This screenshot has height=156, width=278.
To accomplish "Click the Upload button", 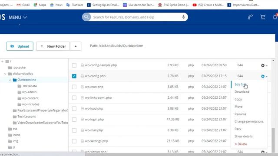I will click(x=20, y=46).
